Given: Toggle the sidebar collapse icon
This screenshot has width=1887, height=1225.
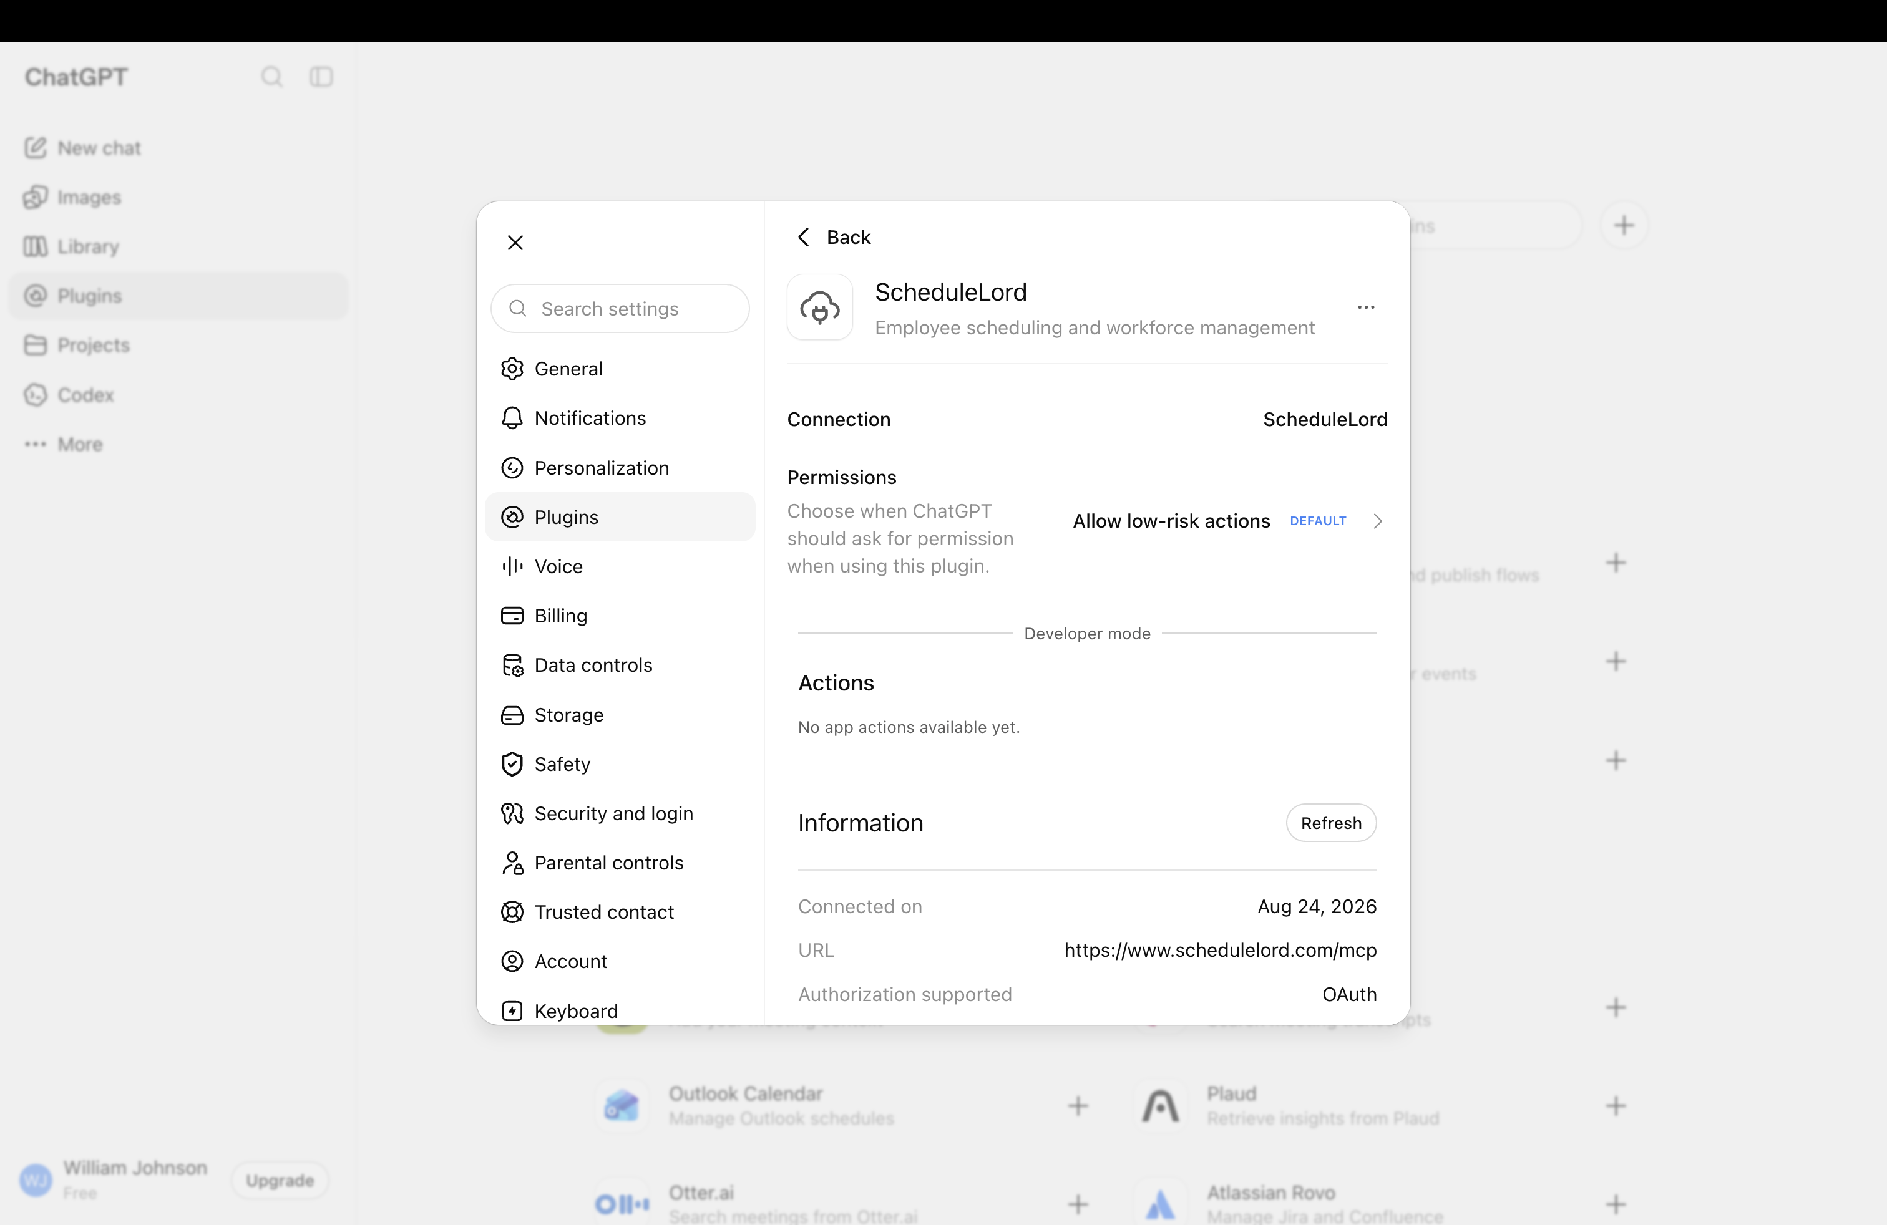Looking at the screenshot, I should tap(321, 77).
